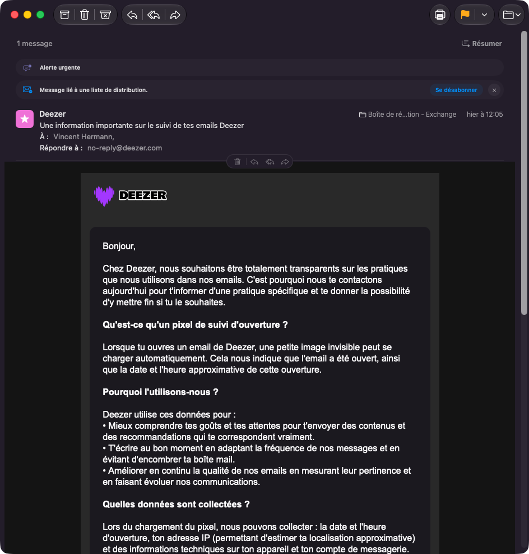Click the vertical scrollbar of the message
Viewport: 529px width, 554px height.
[x=524, y=173]
